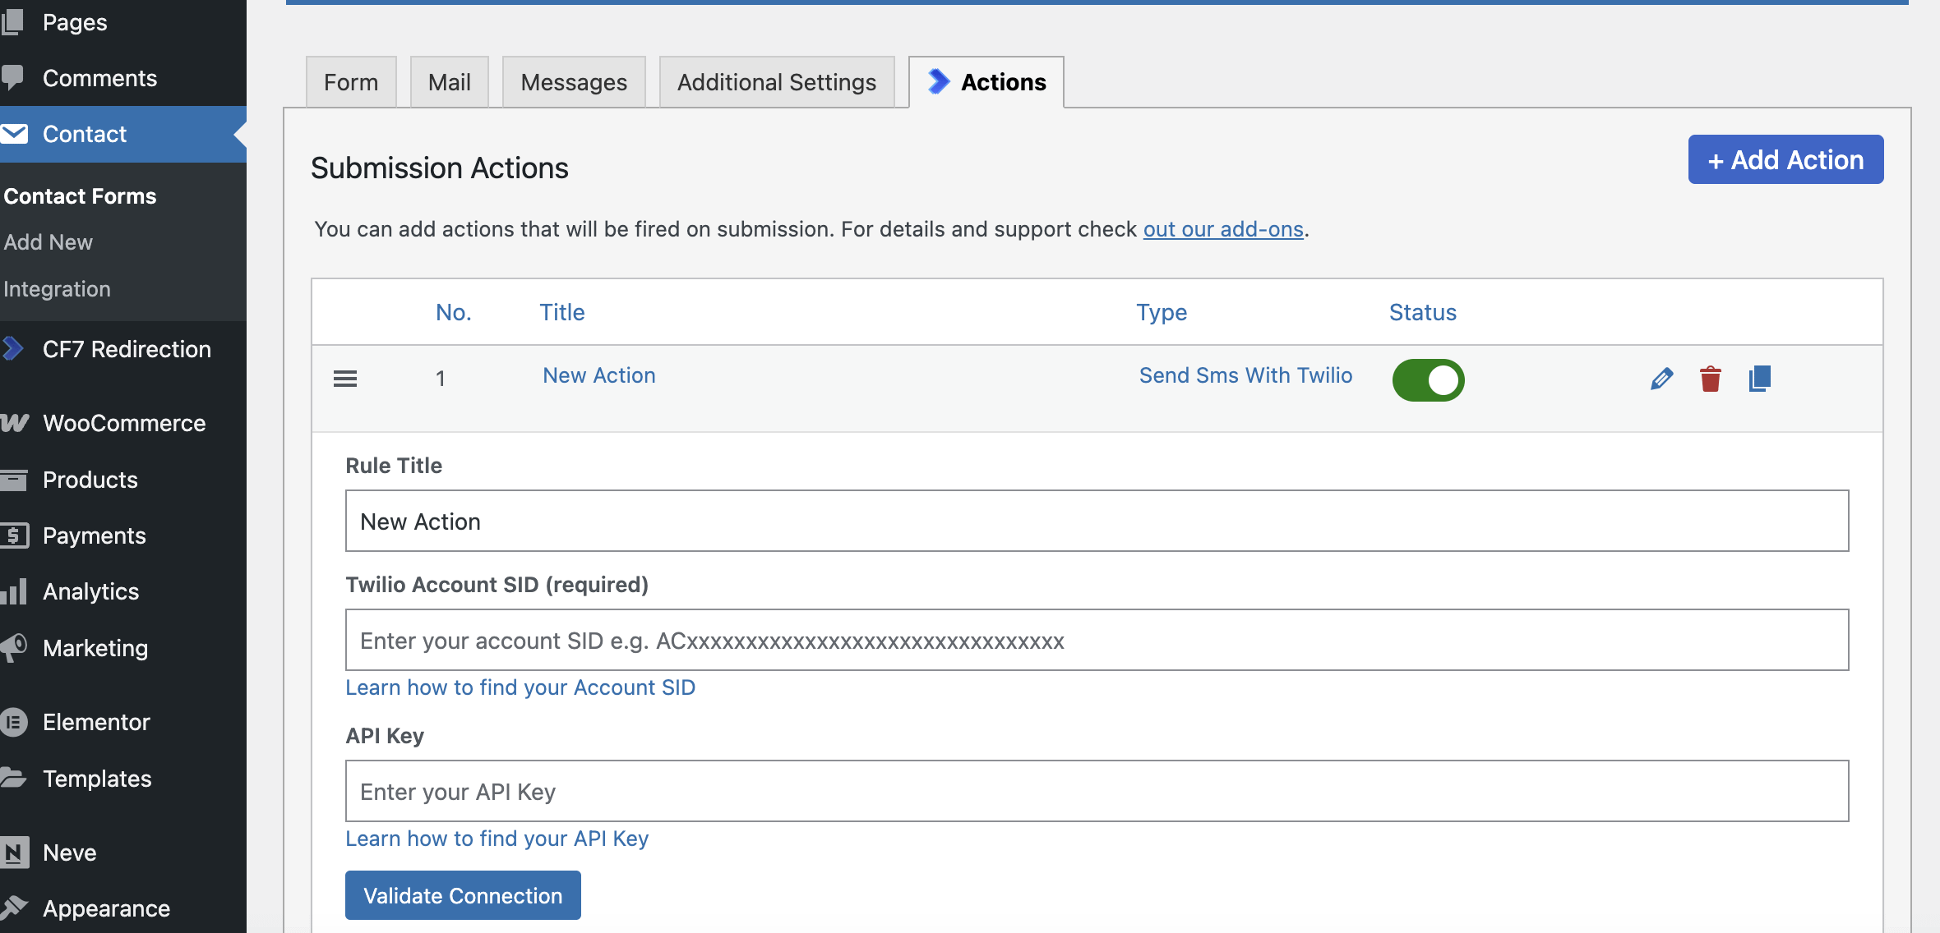Open the Integration submenu item
This screenshot has width=1940, height=933.
coord(57,289)
